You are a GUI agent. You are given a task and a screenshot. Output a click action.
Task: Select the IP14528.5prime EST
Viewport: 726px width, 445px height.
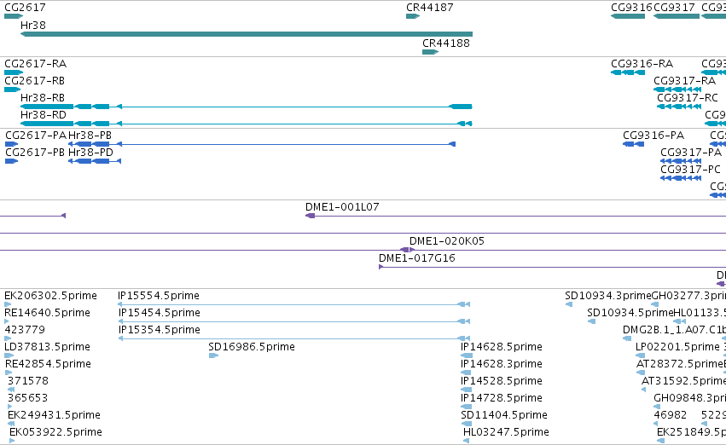pos(467,390)
